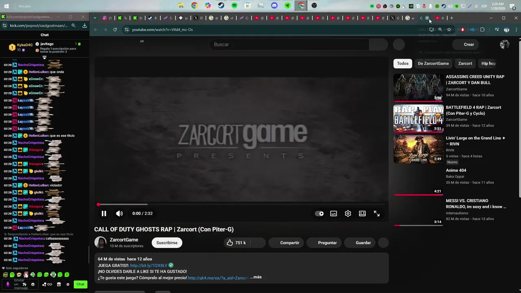The height and width of the screenshot is (293, 521).
Task: Click the download icon in the Kick popout bar
Action: click(x=84, y=26)
